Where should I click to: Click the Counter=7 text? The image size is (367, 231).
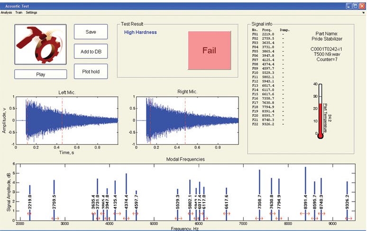click(x=327, y=59)
